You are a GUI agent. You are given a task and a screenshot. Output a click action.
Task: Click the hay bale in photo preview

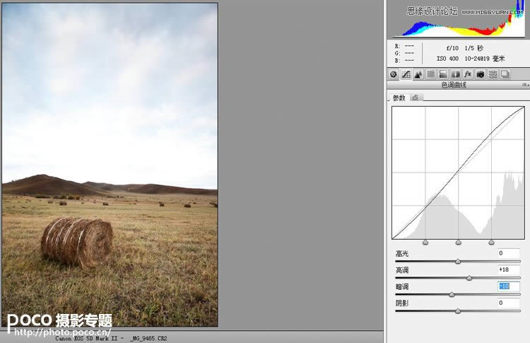pos(76,241)
